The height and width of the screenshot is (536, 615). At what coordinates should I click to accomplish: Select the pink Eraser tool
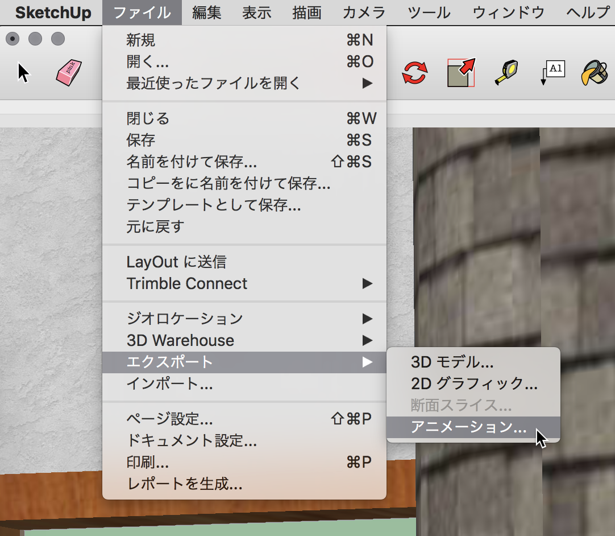pos(68,73)
